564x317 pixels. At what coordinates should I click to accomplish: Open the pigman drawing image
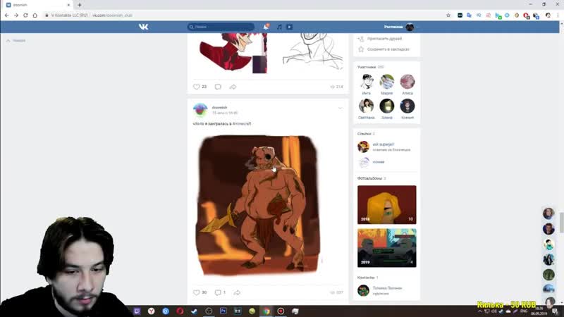[x=258, y=205]
